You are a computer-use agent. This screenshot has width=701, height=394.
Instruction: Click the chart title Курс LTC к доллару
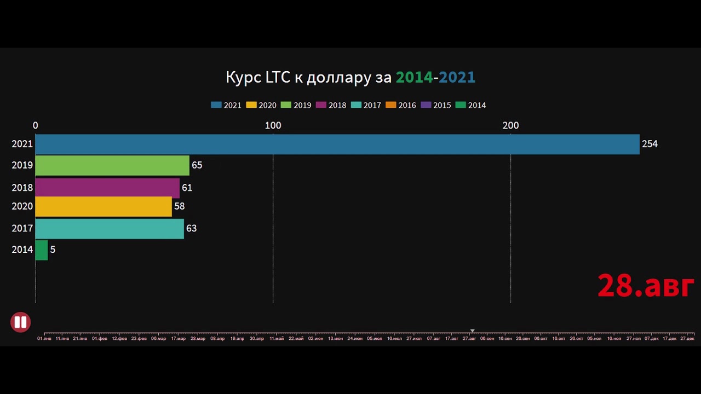pyautogui.click(x=298, y=78)
